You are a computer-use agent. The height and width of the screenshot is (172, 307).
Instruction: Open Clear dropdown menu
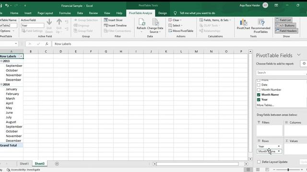point(175,20)
